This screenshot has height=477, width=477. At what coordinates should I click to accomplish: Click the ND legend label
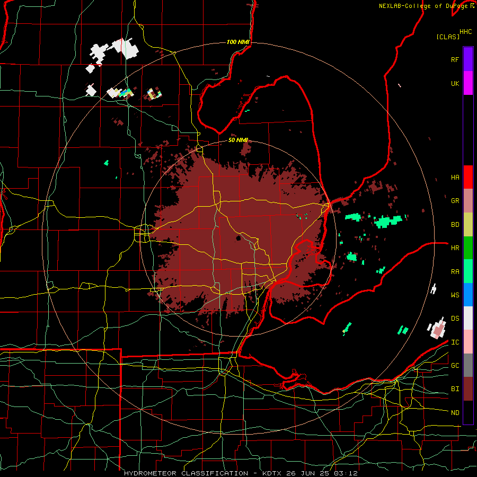[x=455, y=412]
